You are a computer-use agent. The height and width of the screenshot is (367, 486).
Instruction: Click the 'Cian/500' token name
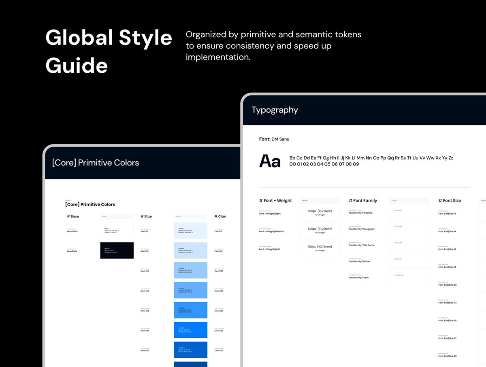coord(219,331)
